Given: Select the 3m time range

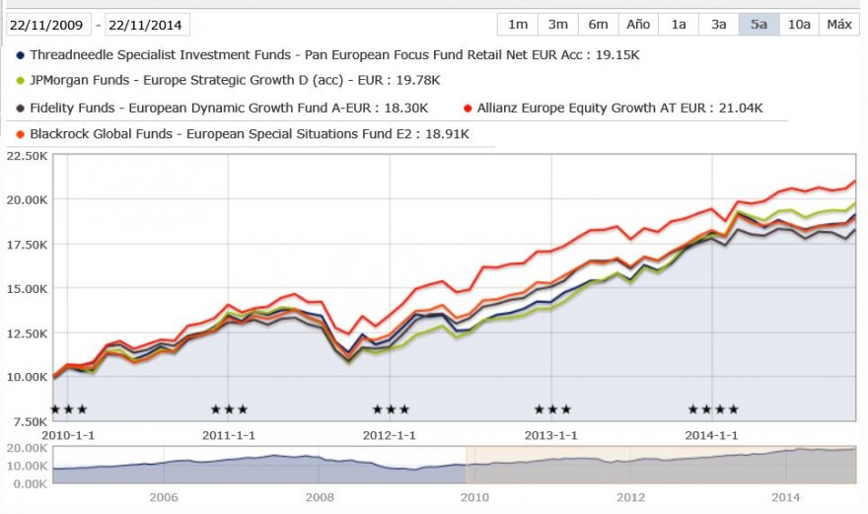Looking at the screenshot, I should [558, 25].
